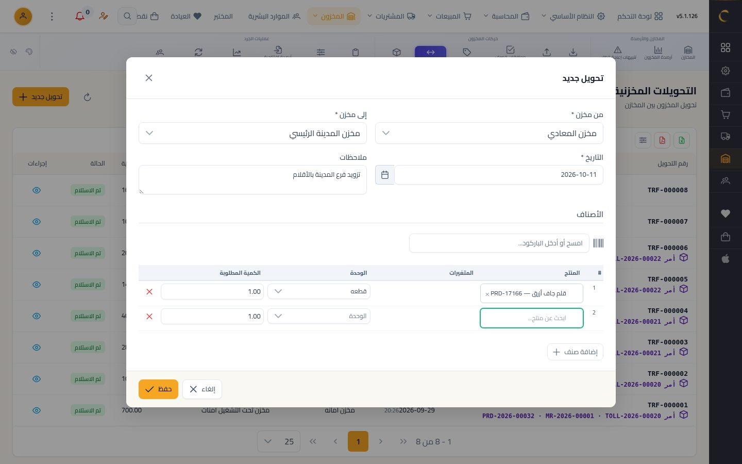
Task: Click إضافة صنف add item button
Action: click(x=575, y=352)
